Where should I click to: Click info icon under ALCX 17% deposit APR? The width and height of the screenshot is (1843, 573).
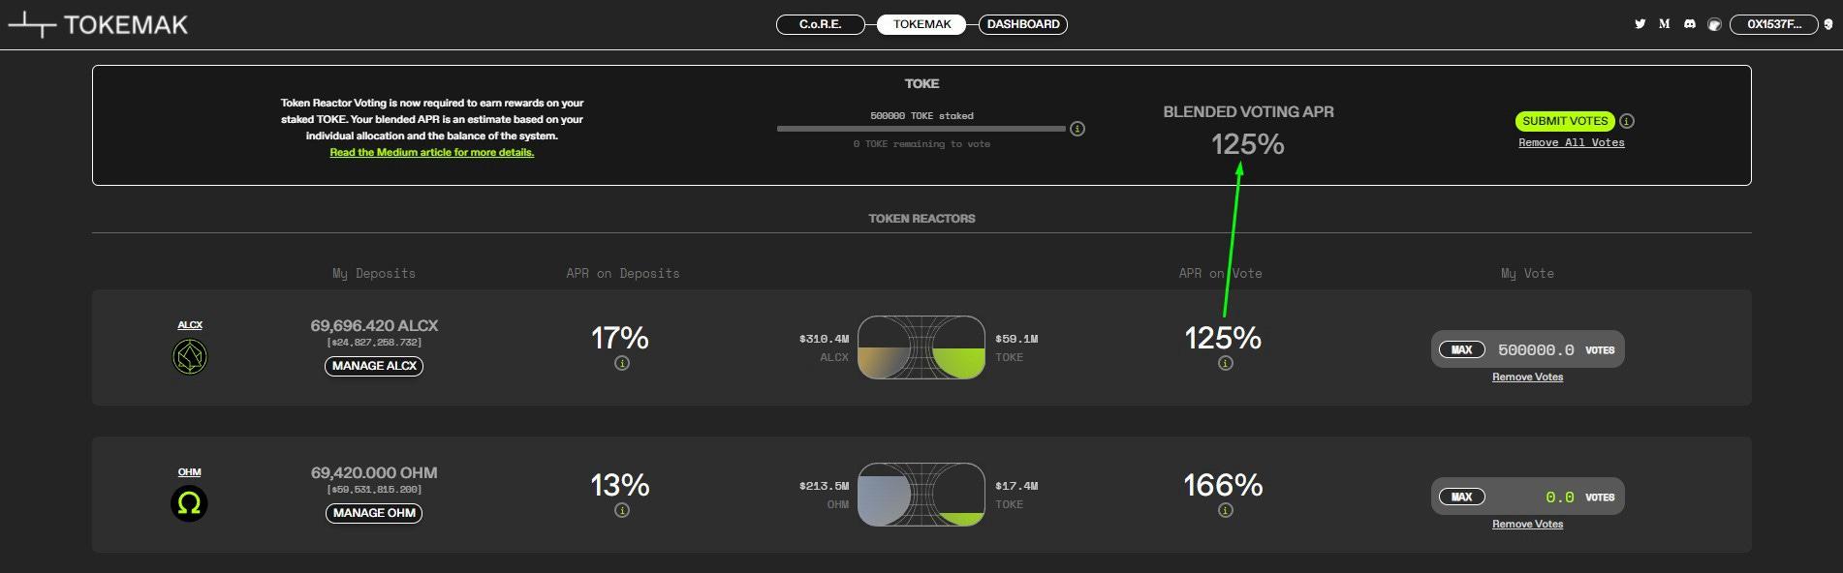[622, 363]
